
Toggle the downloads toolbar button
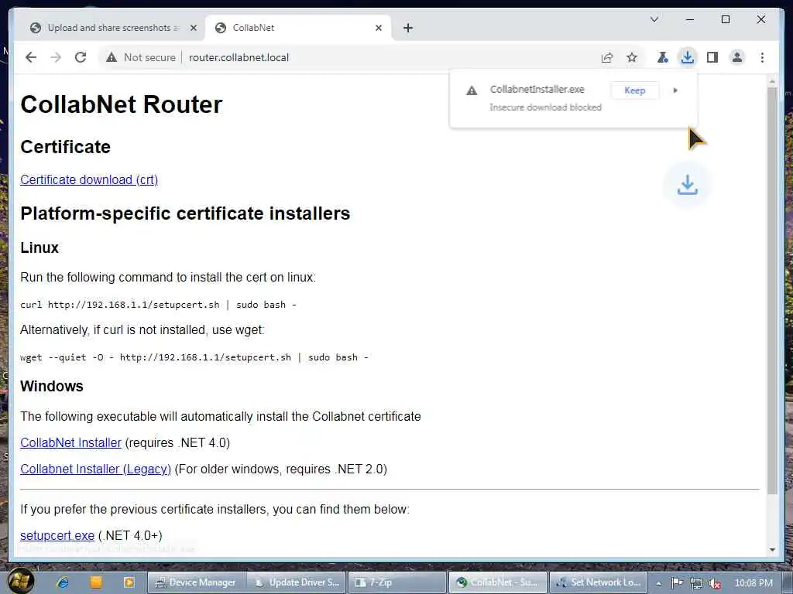687,57
